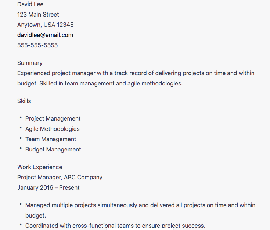Click the Skills section heading

point(24,101)
